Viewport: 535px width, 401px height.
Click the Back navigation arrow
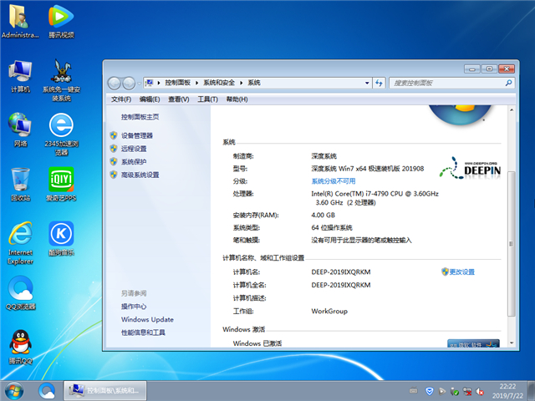point(115,83)
